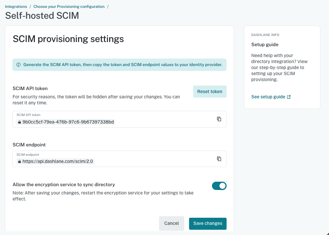The image size is (329, 235).
Task: Go to Integrations breadcrumb
Action: (16, 6)
